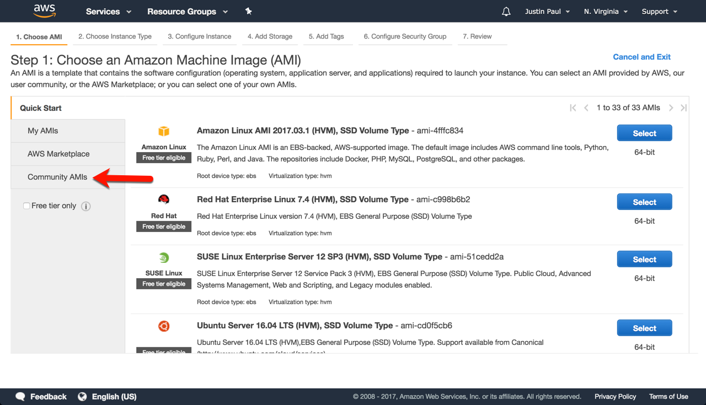Viewport: 706px width, 405px height.
Task: Select Red Hat Enterprise Linux 7.4 AMI
Action: [x=644, y=202]
